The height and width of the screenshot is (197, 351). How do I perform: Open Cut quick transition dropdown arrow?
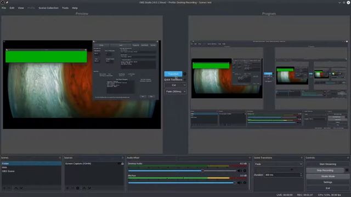tap(184, 85)
